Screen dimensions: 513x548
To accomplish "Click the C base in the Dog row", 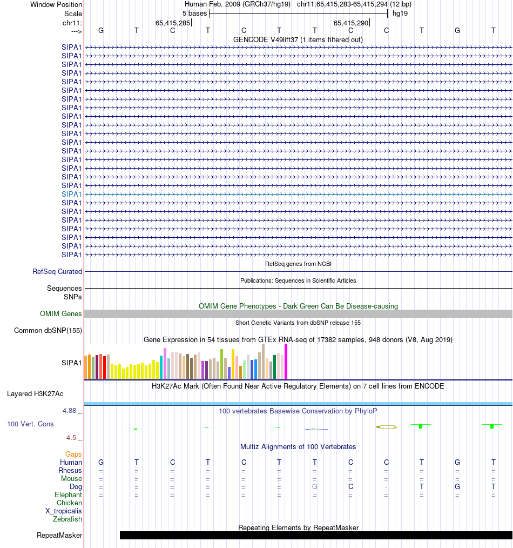I will pos(351,486).
